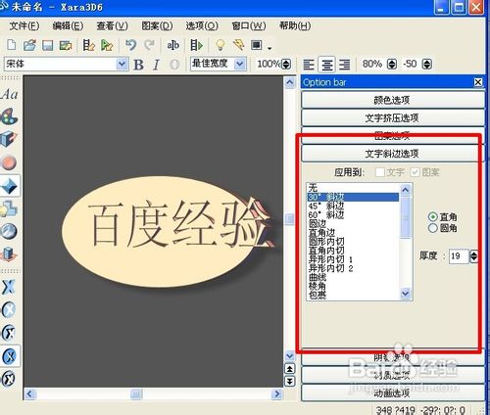Open text options 'Aa' sidebar tool

click(9, 94)
